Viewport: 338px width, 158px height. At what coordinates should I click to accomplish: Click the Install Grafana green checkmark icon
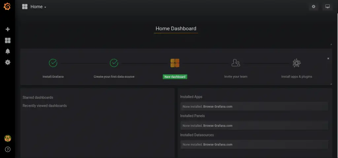click(x=53, y=63)
